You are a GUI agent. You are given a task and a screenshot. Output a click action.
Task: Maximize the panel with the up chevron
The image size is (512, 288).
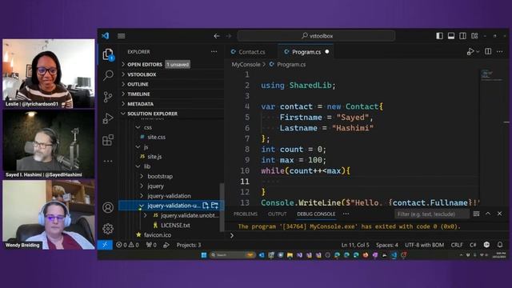[488, 214]
